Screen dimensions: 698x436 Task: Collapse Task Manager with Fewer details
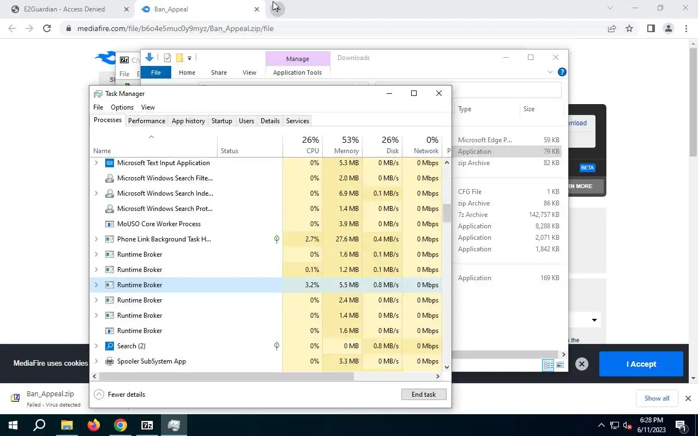tap(120, 395)
